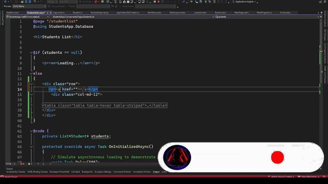Collapse the div class="col-md-12" region
The width and height of the screenshot is (328, 184).
coord(31,95)
